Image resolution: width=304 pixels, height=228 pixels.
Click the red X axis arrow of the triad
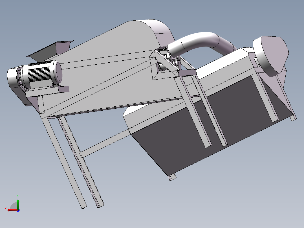[12, 210]
